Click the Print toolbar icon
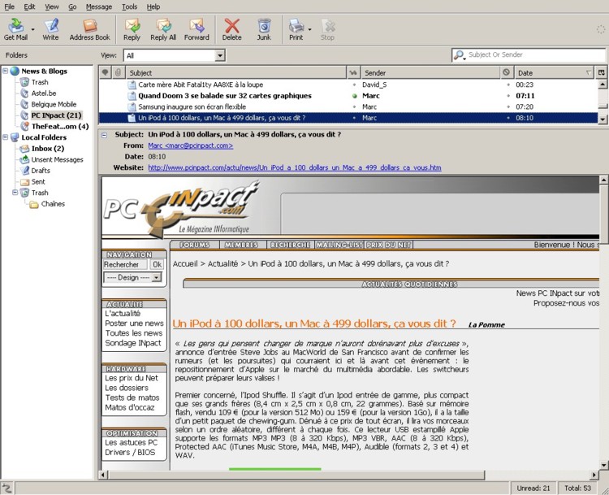This screenshot has height=495, width=609. pyautogui.click(x=296, y=30)
